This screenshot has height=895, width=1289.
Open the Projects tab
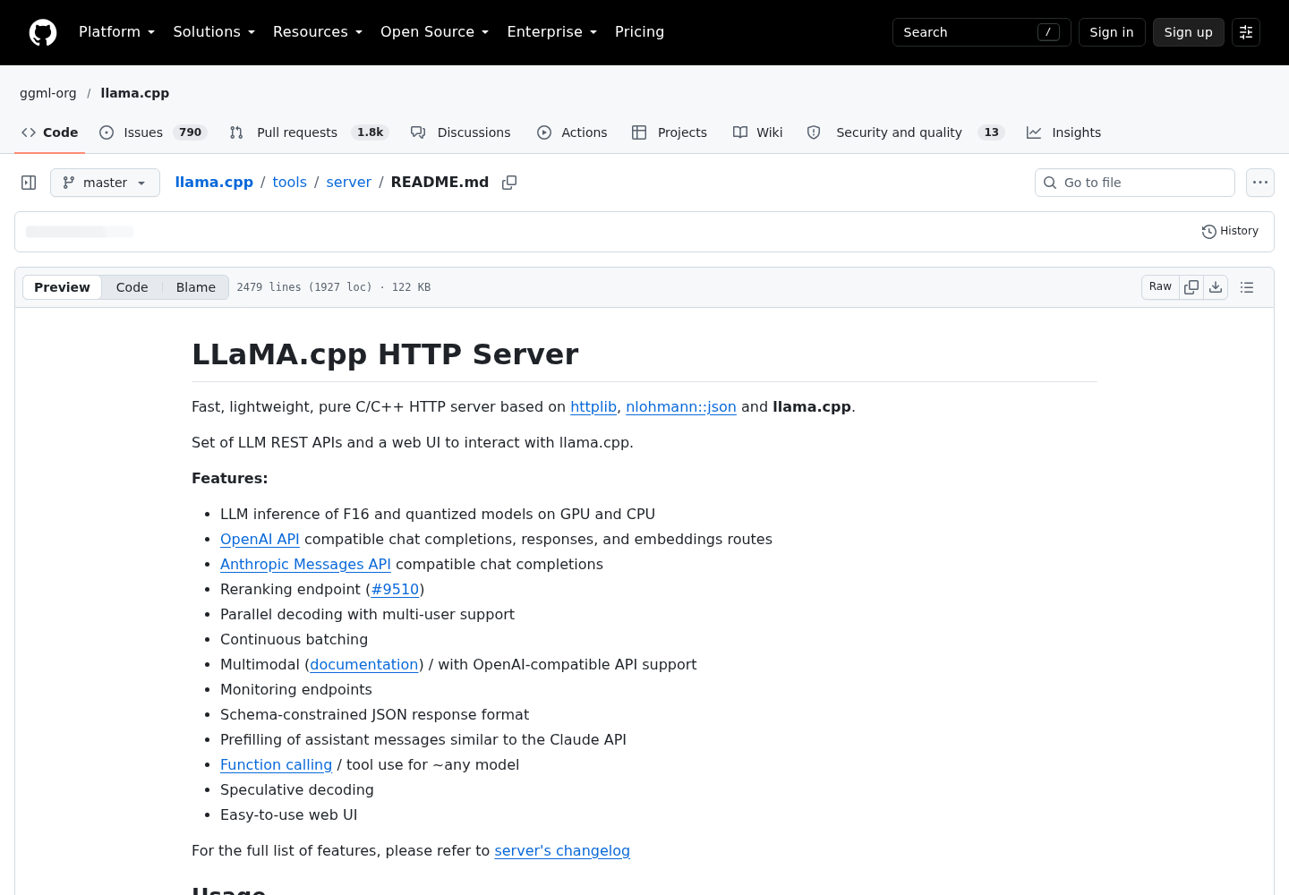pos(670,132)
